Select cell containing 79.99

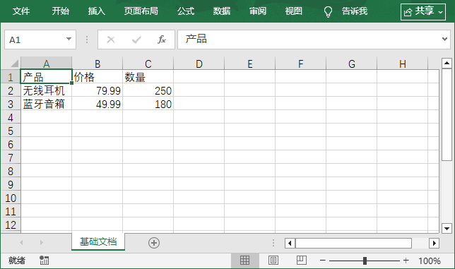97,90
